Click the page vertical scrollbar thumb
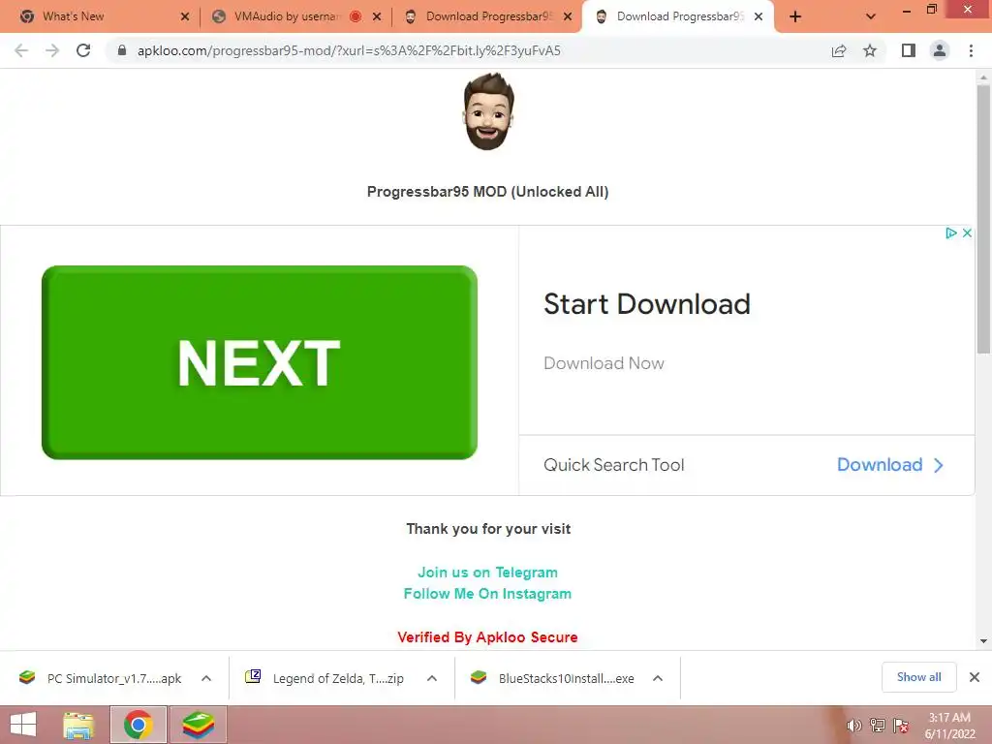Image resolution: width=992 pixels, height=744 pixels. (983, 218)
